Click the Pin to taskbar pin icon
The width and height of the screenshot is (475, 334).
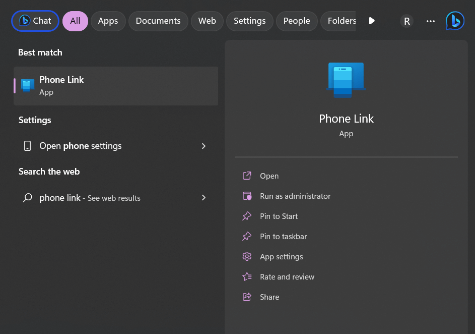(x=247, y=236)
